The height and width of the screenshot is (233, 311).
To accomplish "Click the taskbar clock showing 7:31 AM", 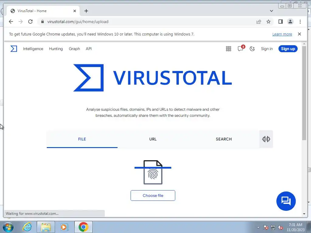I will click(x=296, y=227).
